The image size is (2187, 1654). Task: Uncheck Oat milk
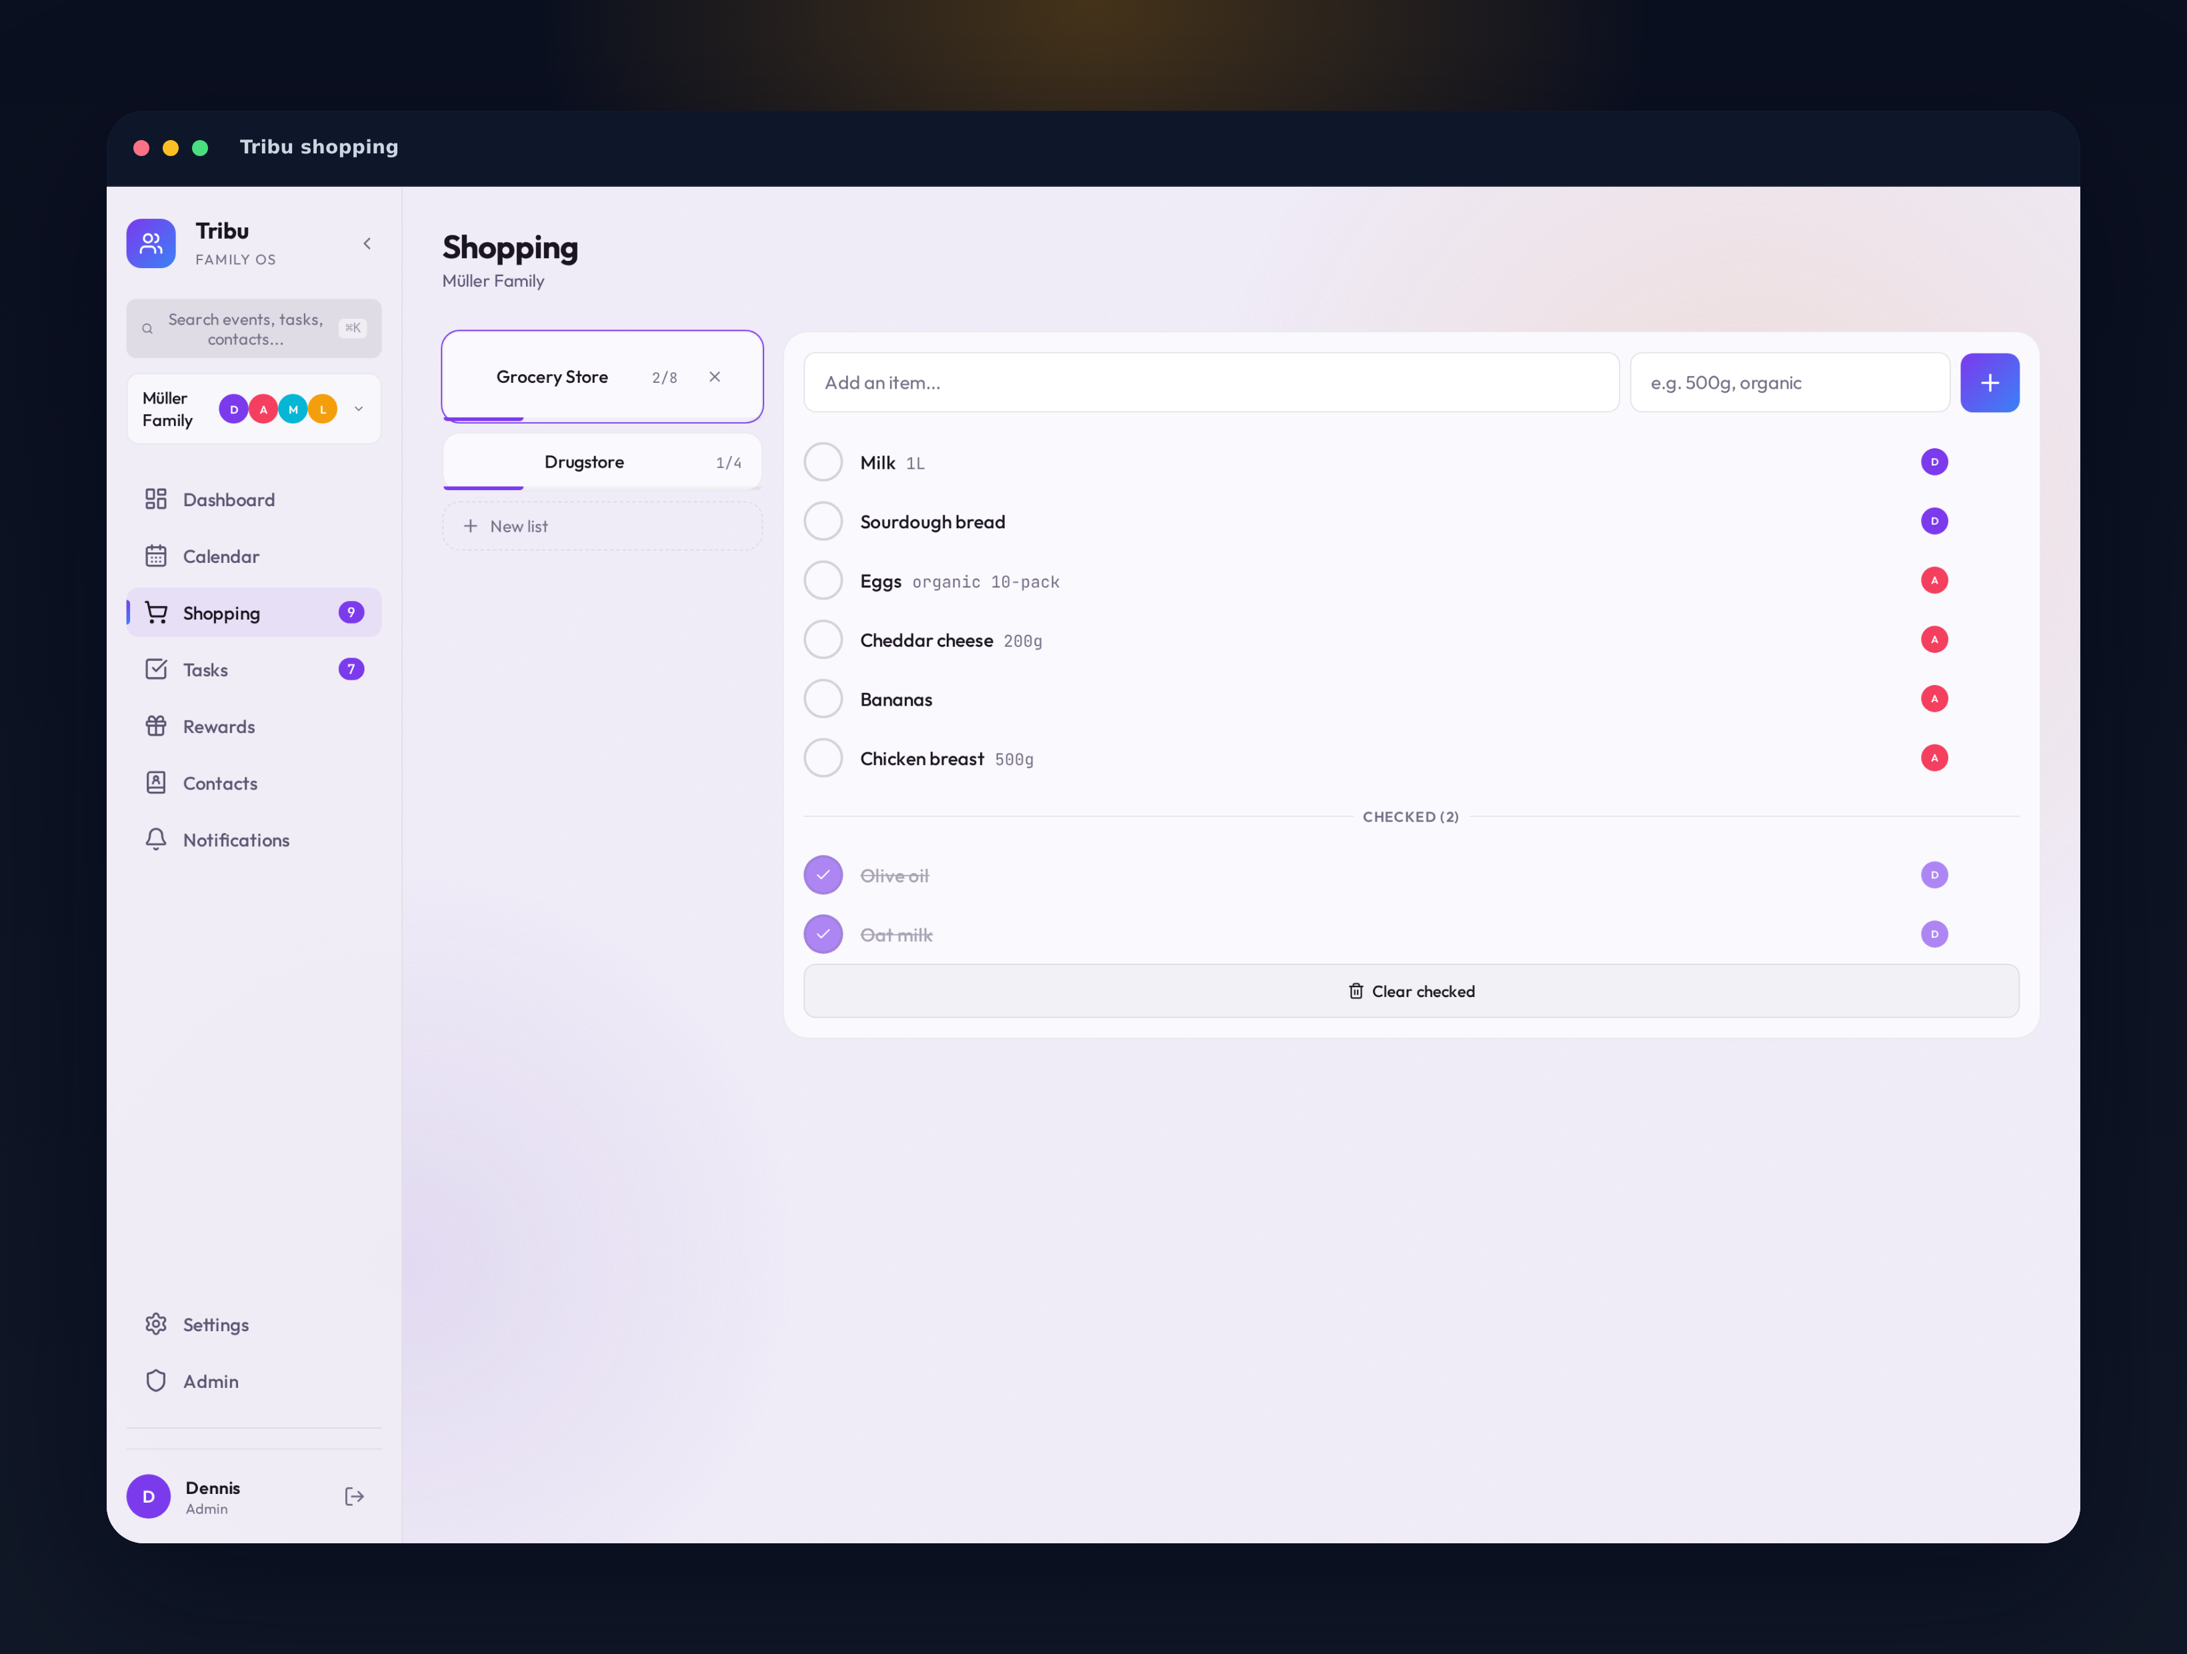pyautogui.click(x=823, y=935)
